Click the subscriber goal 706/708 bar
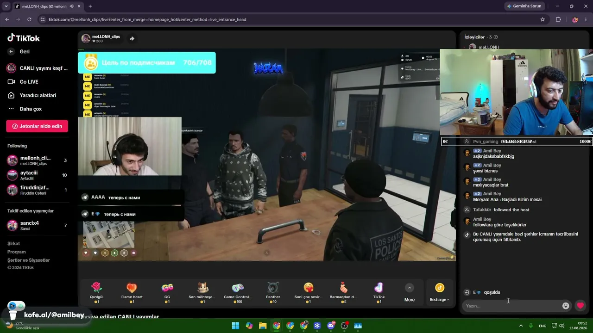The height and width of the screenshot is (333, 593). (147, 62)
